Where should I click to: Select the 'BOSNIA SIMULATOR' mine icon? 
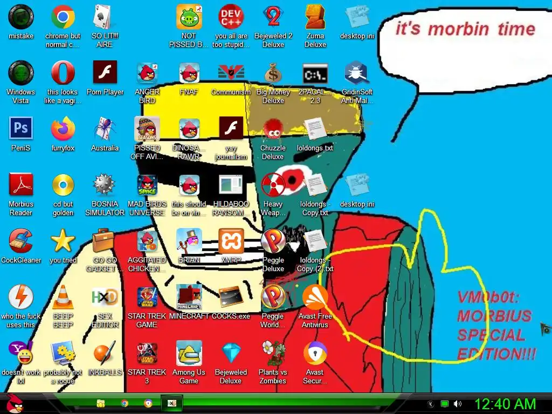[x=105, y=185]
